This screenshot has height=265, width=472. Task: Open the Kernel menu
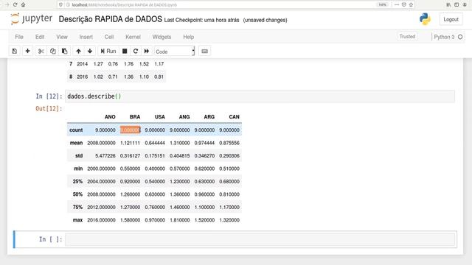click(133, 37)
